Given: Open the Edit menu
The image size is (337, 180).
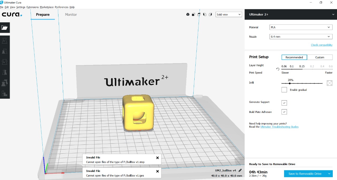Looking at the screenshot, I should 7,7.
